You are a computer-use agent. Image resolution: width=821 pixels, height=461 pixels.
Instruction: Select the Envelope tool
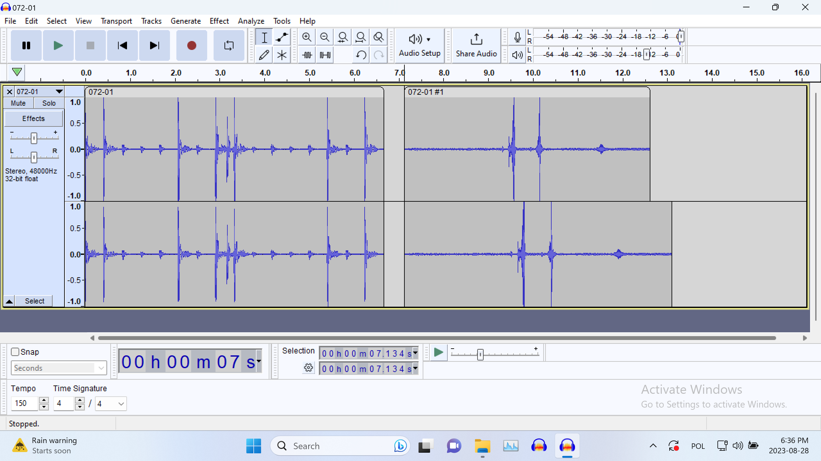[x=281, y=37]
